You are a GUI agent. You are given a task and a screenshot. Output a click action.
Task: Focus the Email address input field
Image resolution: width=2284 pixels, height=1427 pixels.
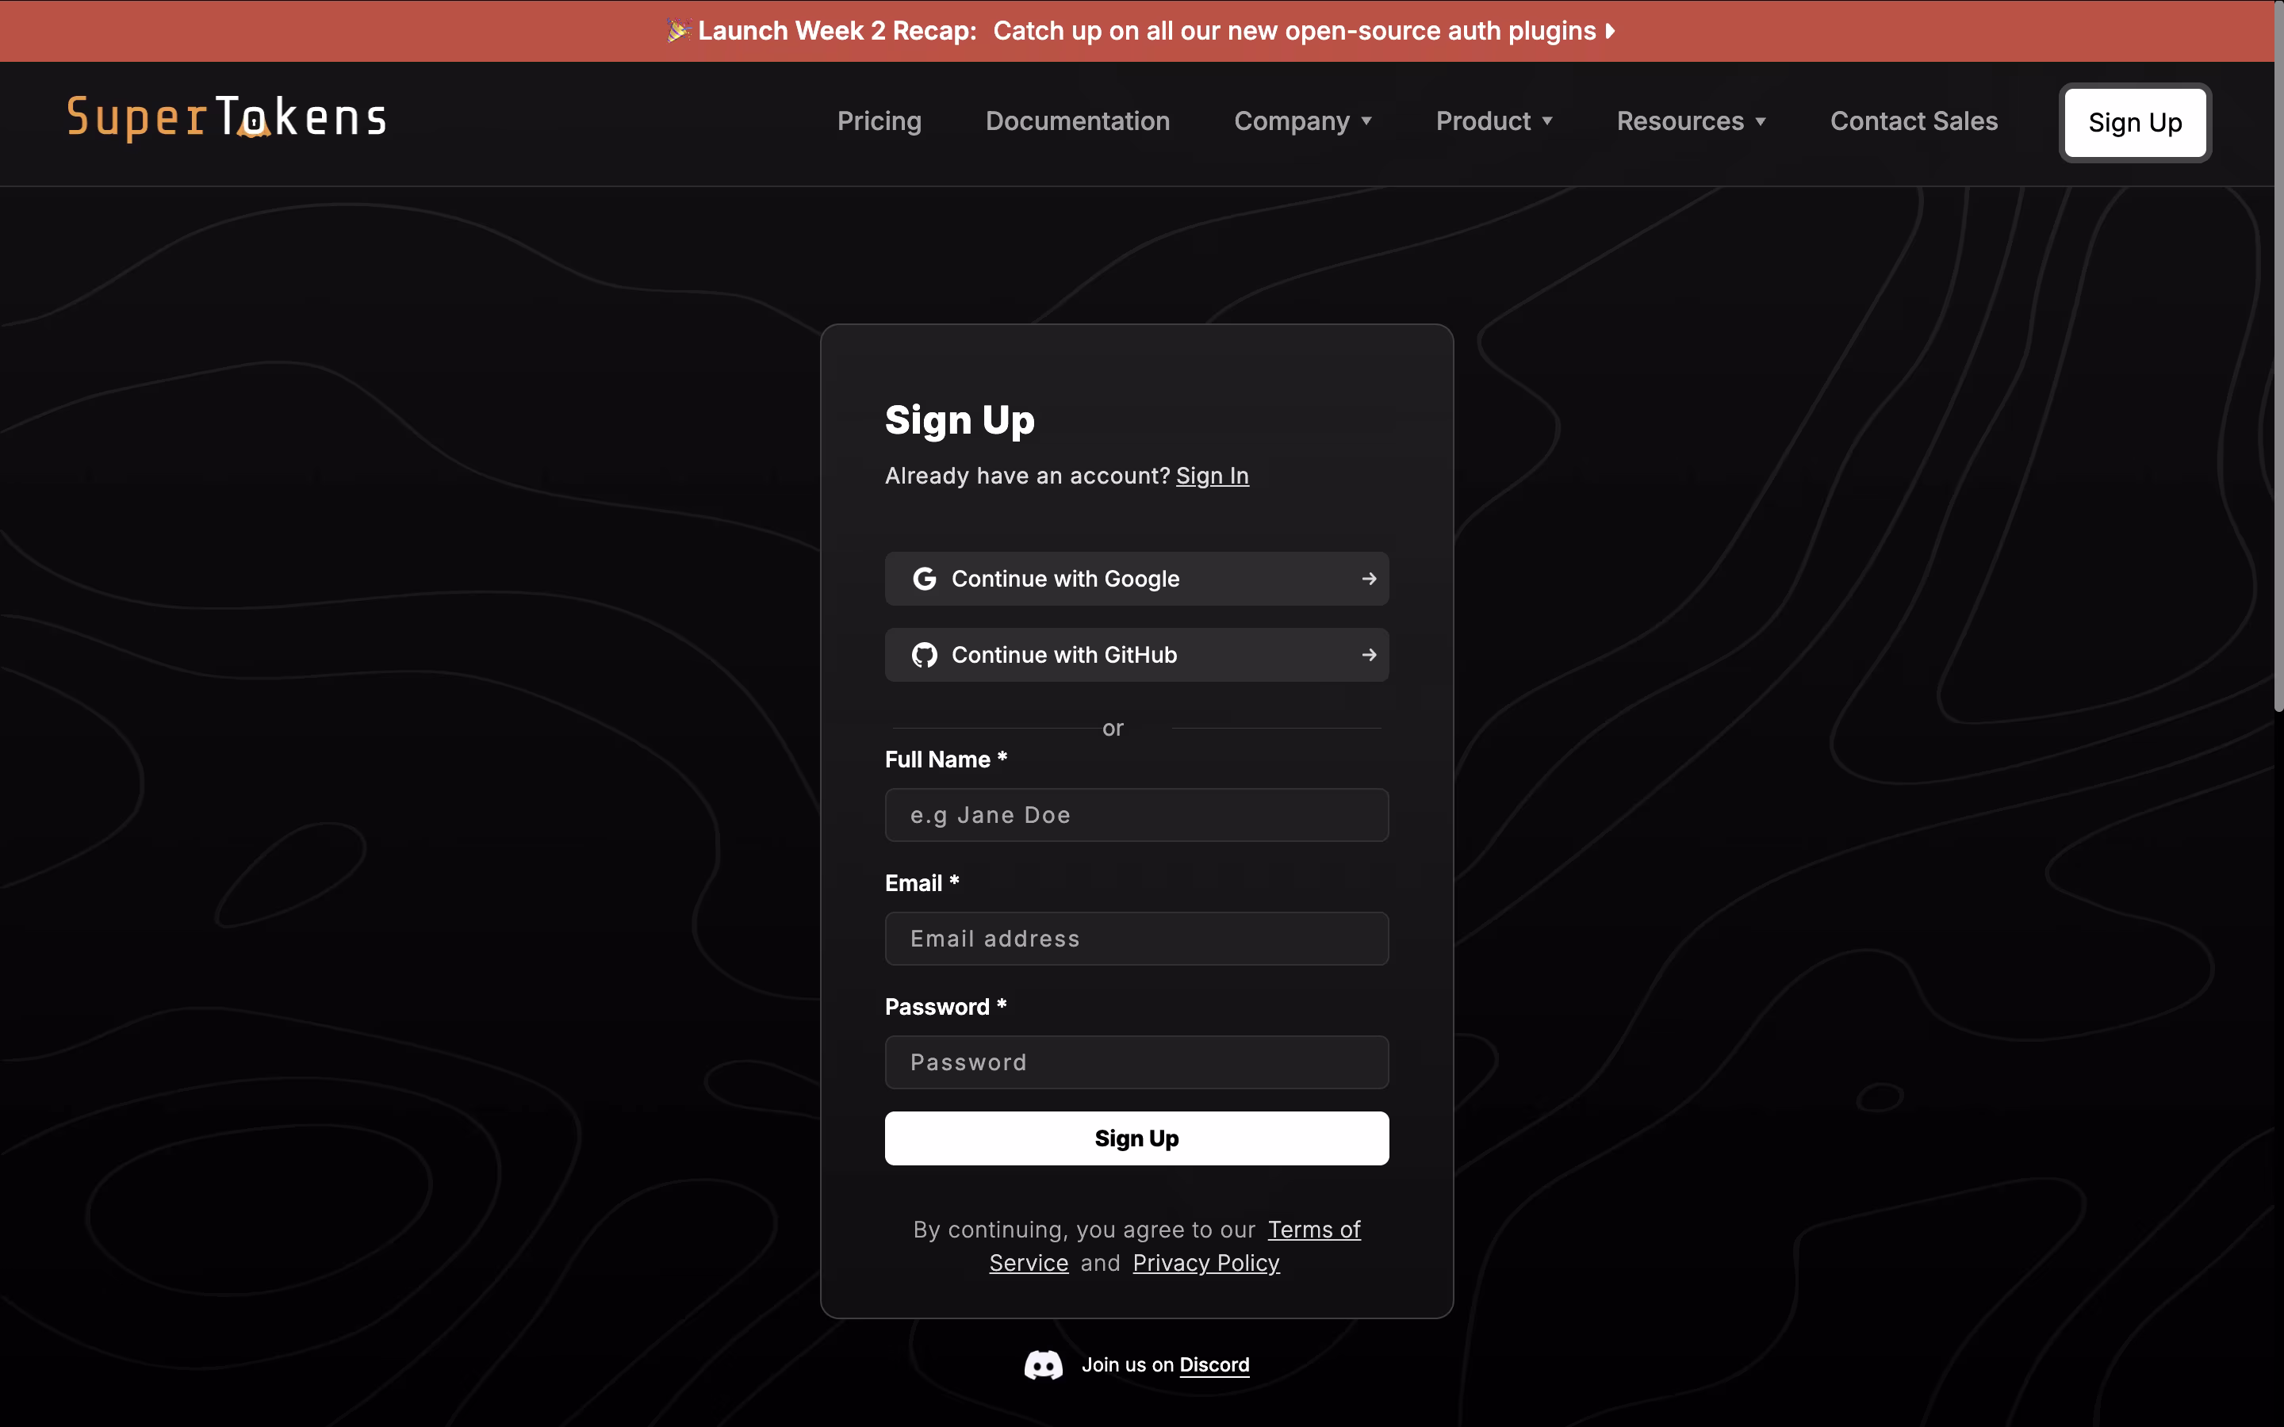click(1136, 938)
